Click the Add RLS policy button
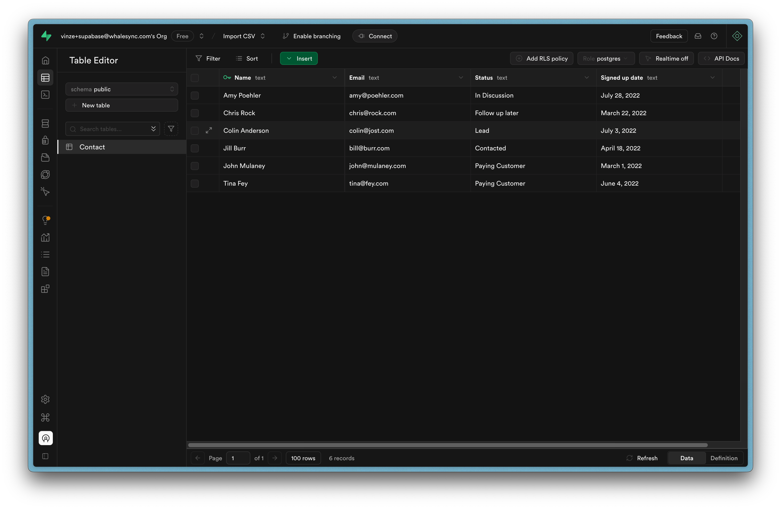This screenshot has width=781, height=509. [x=542, y=58]
